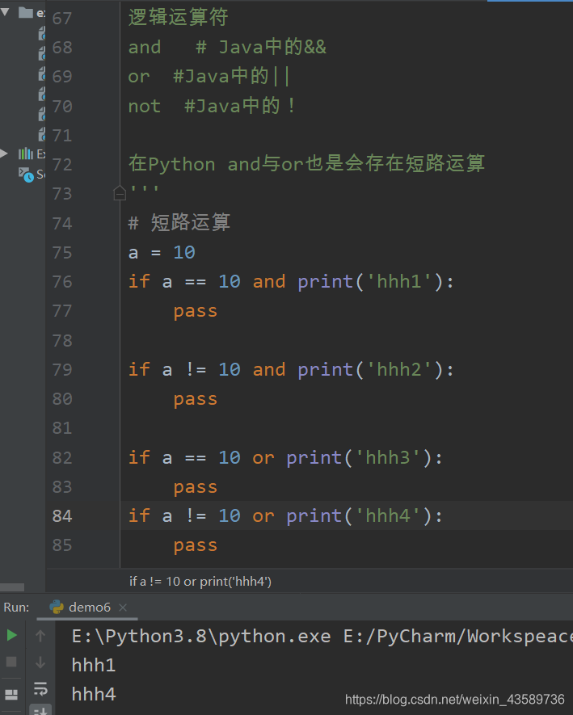The image size is (573, 715).
Task: Click line number 84 in the gutter
Action: pos(62,516)
